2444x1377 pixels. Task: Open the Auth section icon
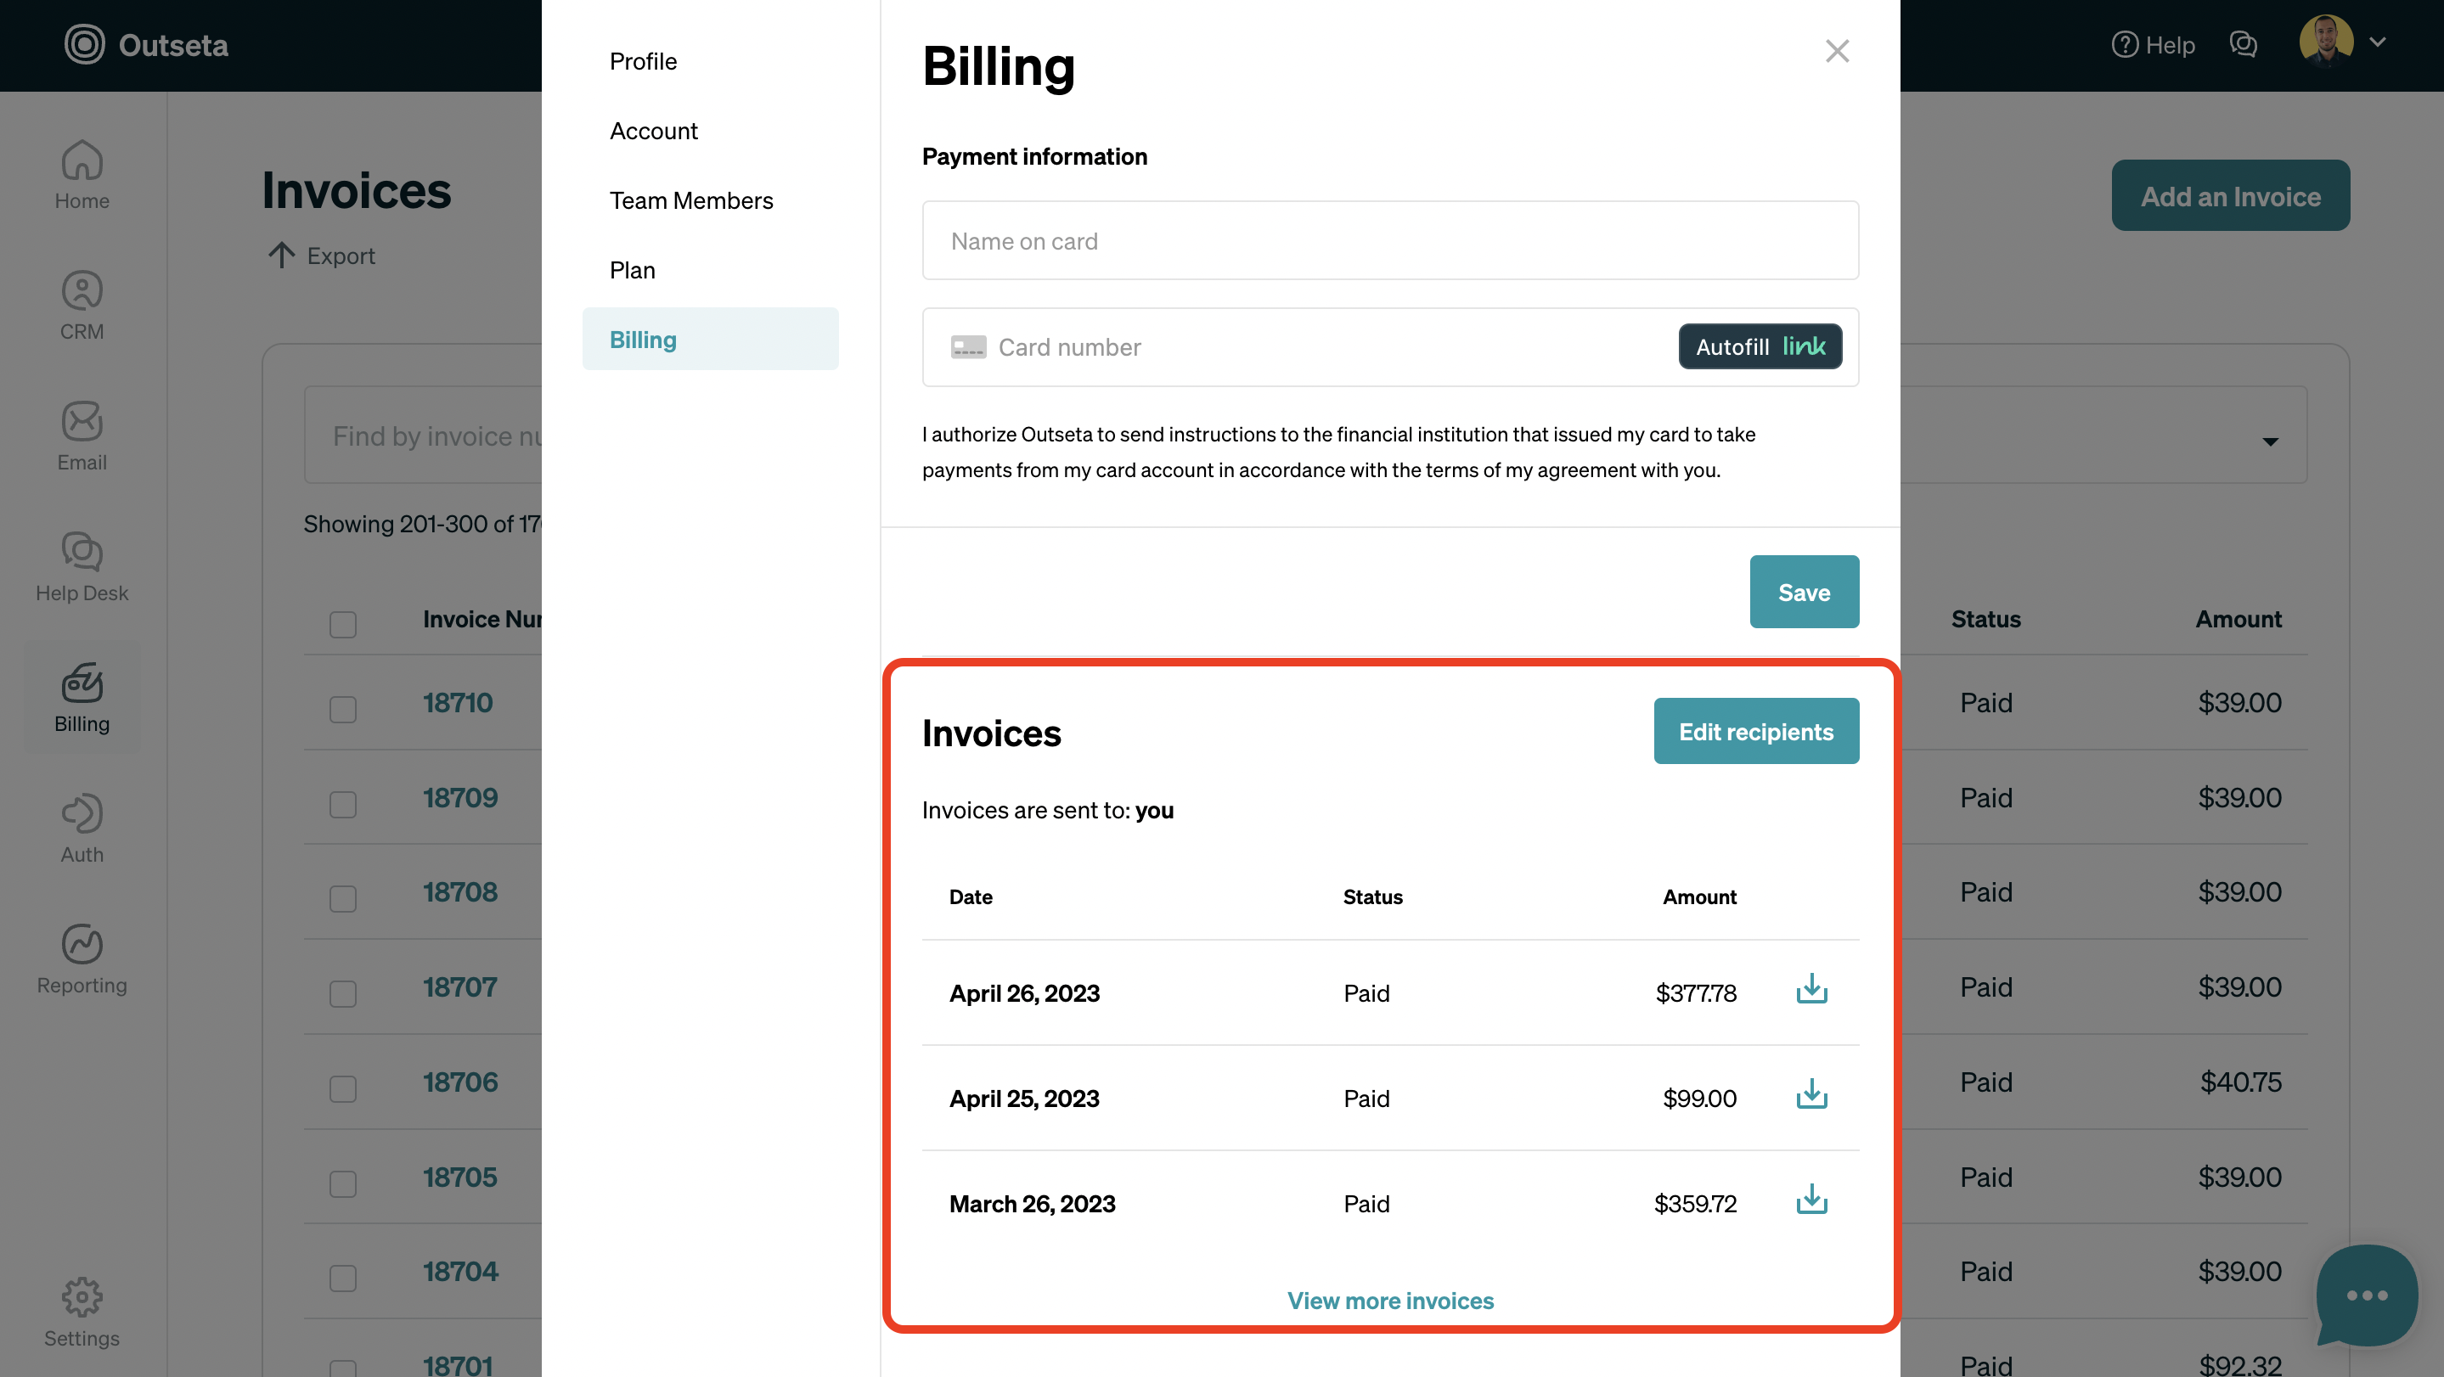click(x=82, y=827)
